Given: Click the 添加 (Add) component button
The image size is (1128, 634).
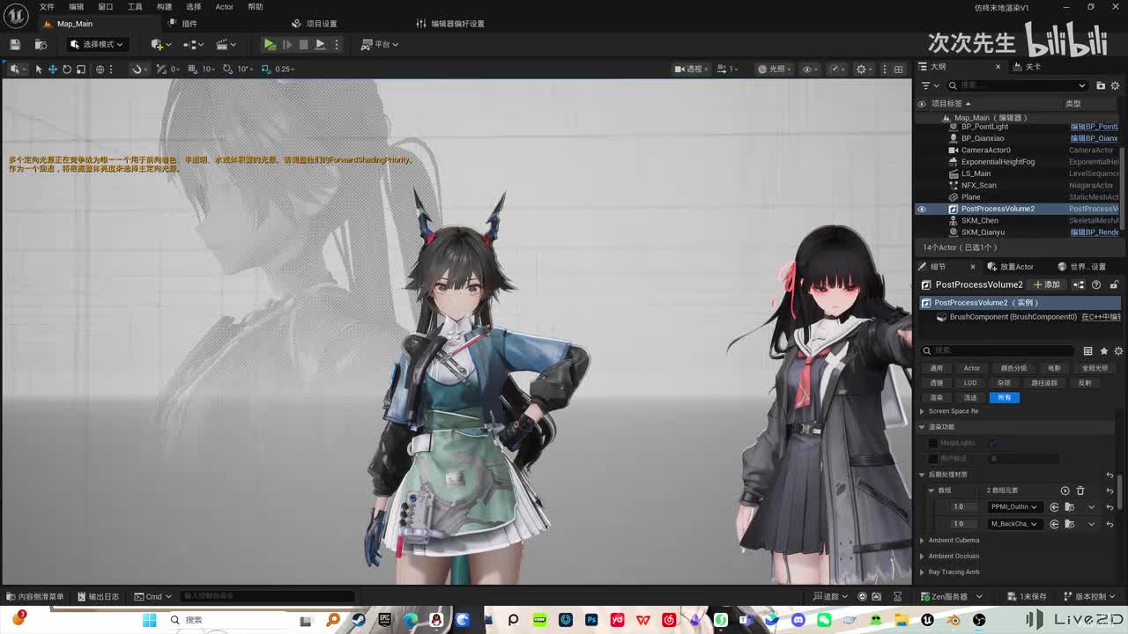Looking at the screenshot, I should (1048, 284).
